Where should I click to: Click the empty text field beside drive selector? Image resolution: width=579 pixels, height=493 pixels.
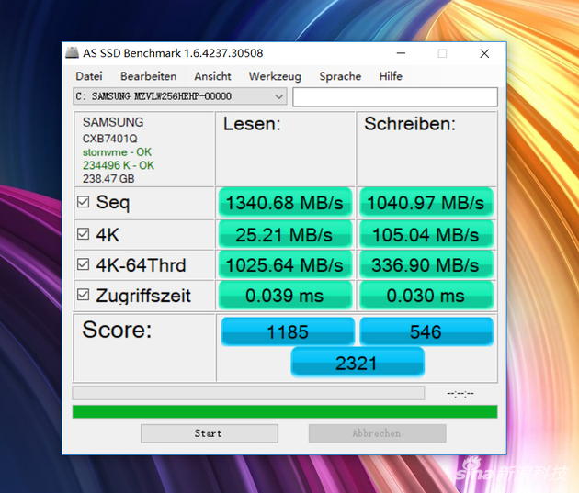tap(395, 96)
